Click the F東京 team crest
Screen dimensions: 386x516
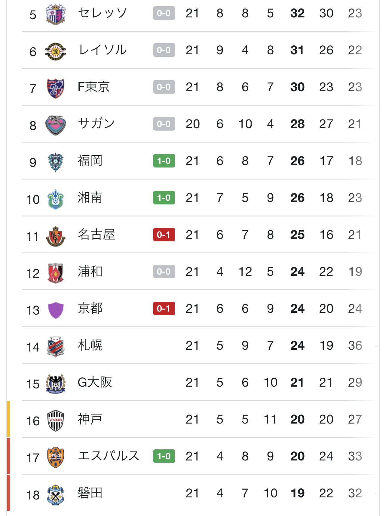tap(56, 88)
